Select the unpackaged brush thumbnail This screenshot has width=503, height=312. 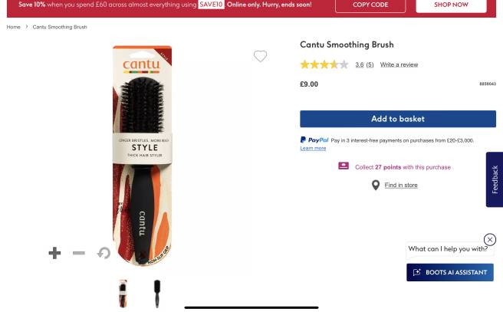(x=157, y=294)
